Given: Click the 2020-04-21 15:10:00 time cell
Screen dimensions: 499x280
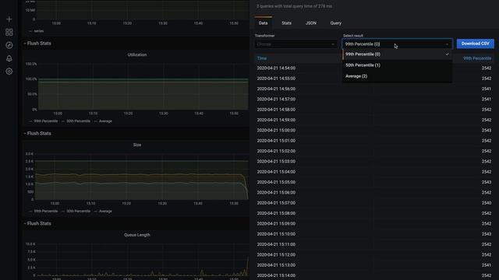Looking at the screenshot, I should pyautogui.click(x=276, y=234).
